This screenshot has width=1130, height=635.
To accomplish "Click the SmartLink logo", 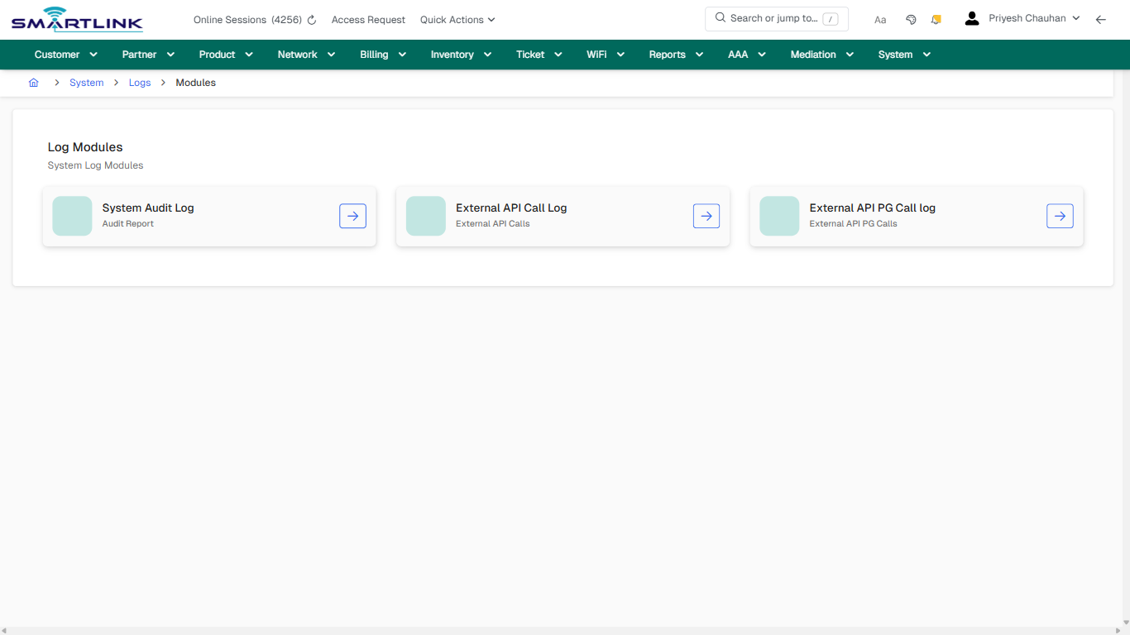I will coord(76,19).
